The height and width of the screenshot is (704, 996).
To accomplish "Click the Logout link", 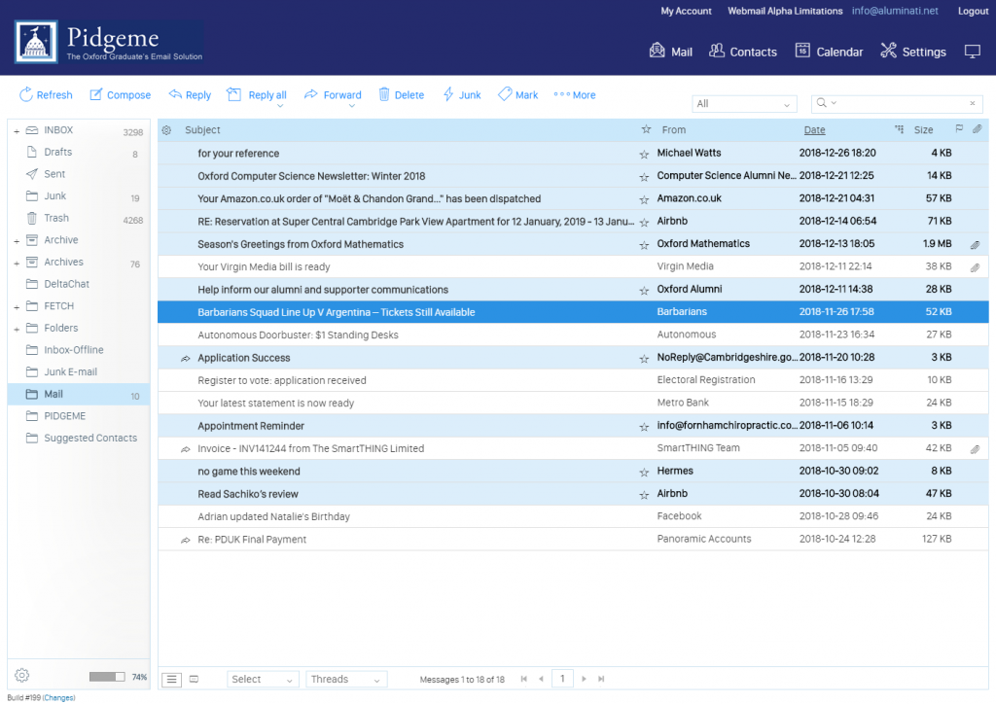I will click(x=973, y=12).
